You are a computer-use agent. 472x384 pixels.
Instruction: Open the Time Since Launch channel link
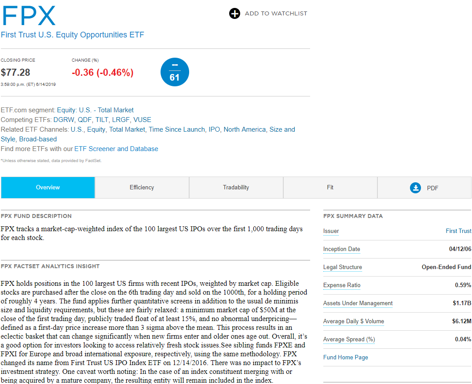click(177, 129)
